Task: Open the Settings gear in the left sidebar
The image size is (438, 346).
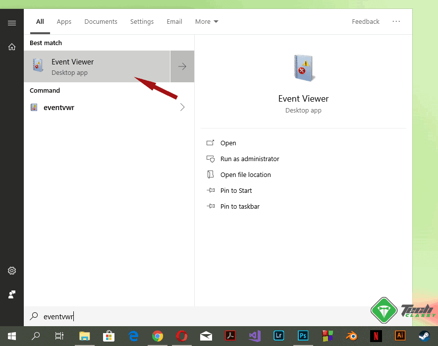Action: click(x=11, y=271)
